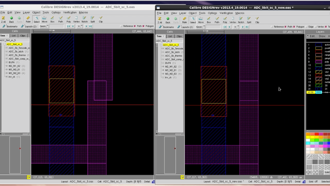Toggle Path checkbox in right window
The image size is (330, 186).
click(x=285, y=27)
